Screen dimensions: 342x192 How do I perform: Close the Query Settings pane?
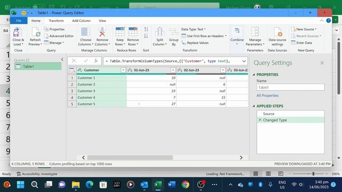pyautogui.click(x=322, y=63)
